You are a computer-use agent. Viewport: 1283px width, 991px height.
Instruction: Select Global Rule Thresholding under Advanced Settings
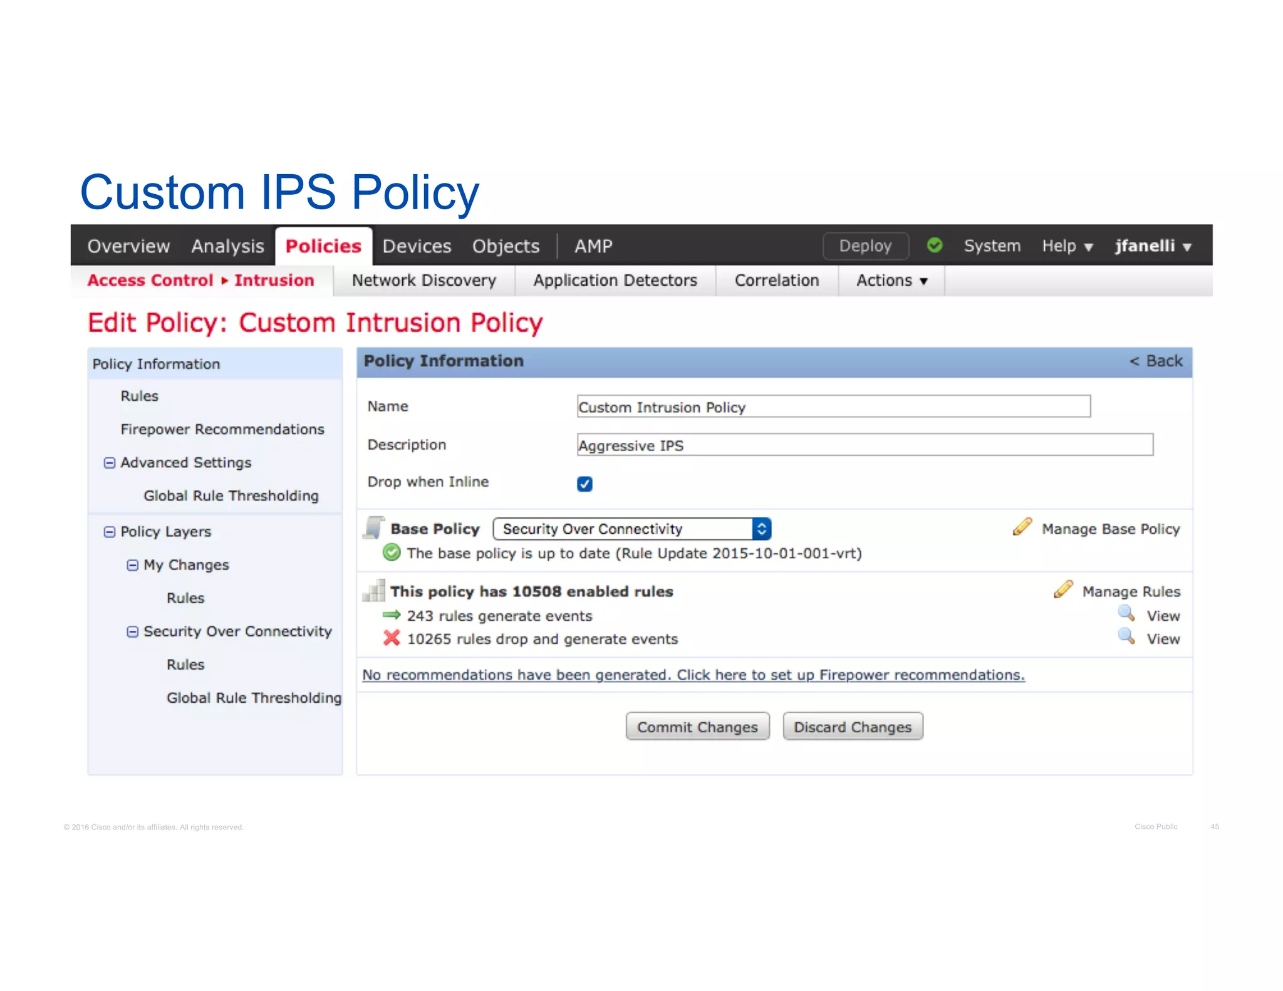click(231, 496)
